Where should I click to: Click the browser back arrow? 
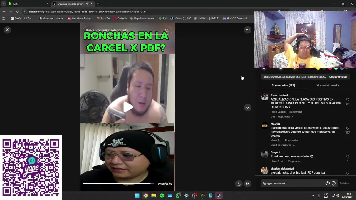4,12
